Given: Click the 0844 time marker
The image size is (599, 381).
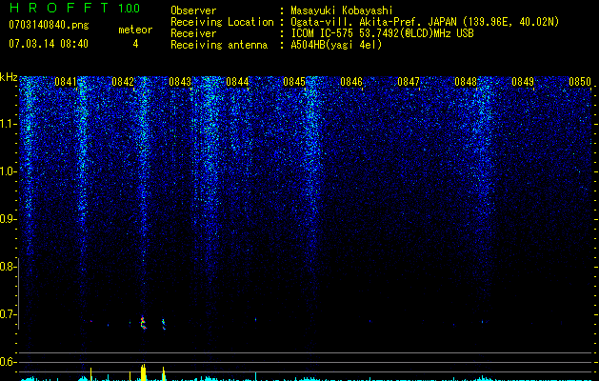Looking at the screenshot, I should pyautogui.click(x=237, y=82).
